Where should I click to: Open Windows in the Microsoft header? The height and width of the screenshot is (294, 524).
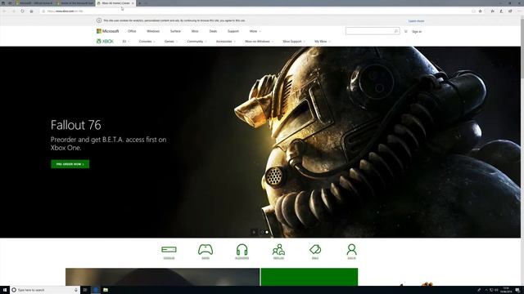(x=153, y=31)
